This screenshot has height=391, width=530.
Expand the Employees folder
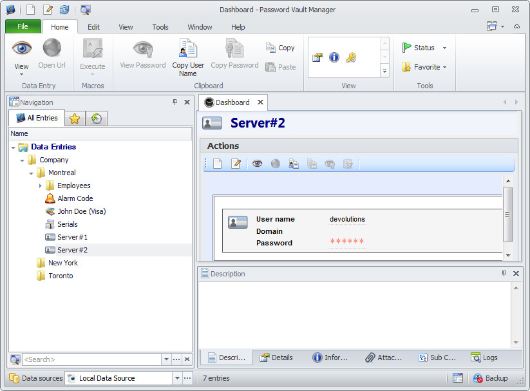(40, 186)
